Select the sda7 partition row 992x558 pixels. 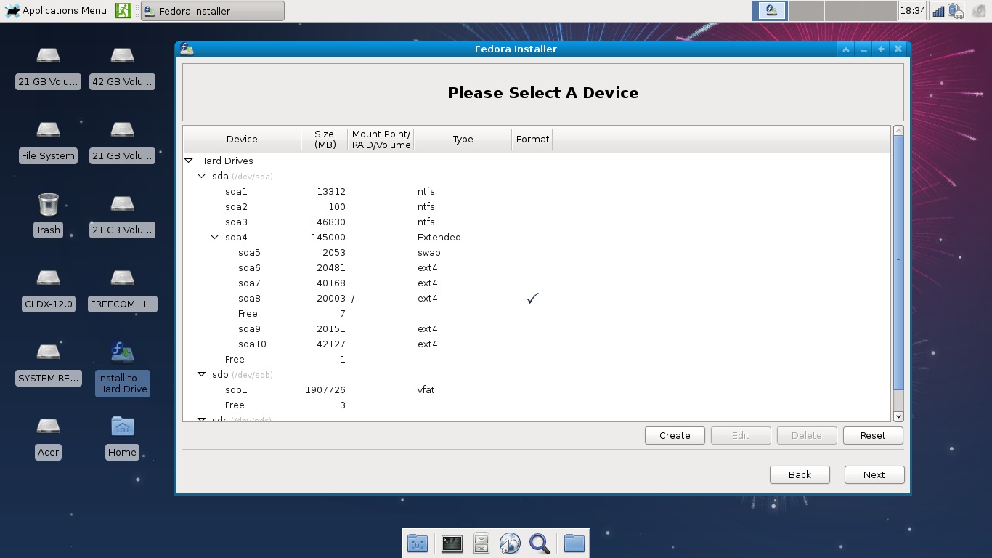(x=536, y=283)
